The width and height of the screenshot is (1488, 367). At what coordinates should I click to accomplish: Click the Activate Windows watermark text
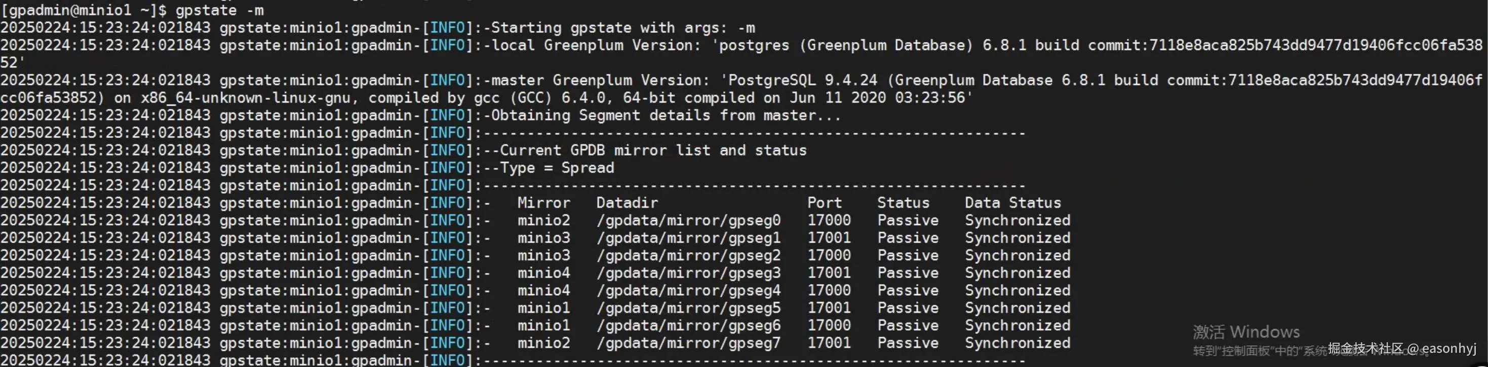(x=1246, y=332)
